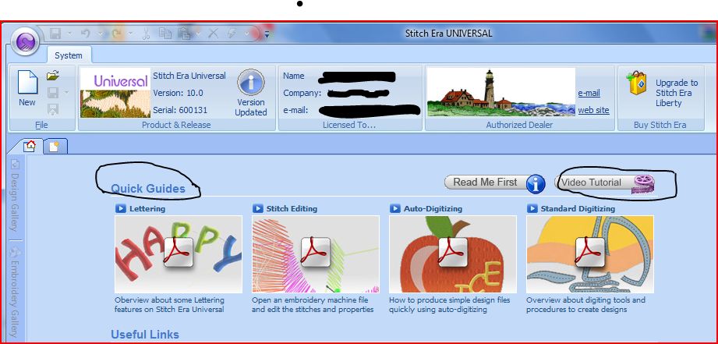Screen dimensions: 718x344
Task: Click Save icon in quick access toolbar
Action: click(55, 34)
